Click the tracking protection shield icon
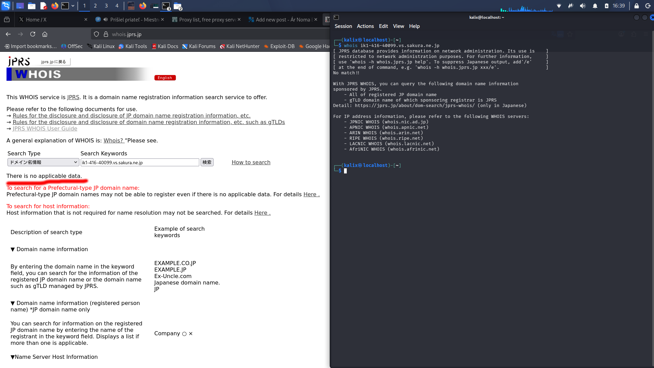The height and width of the screenshot is (368, 654). pyautogui.click(x=96, y=34)
